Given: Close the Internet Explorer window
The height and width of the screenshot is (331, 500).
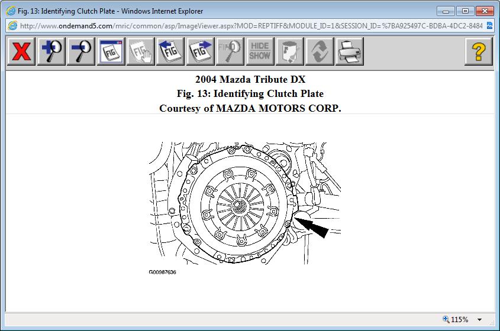Looking at the screenshot, I should 485,11.
